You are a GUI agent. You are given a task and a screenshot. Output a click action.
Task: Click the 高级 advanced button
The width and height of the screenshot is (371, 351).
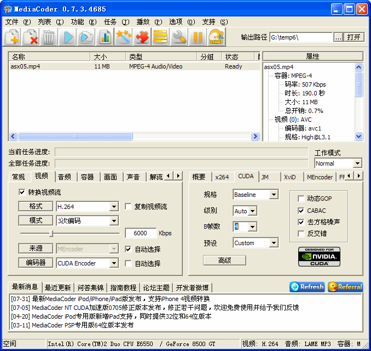pyautogui.click(x=224, y=261)
